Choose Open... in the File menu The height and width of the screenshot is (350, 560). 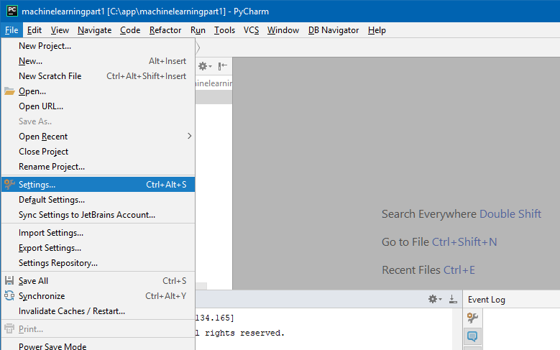(x=98, y=91)
